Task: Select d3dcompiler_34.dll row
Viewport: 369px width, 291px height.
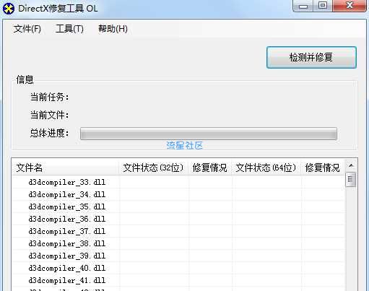Action: (x=178, y=194)
